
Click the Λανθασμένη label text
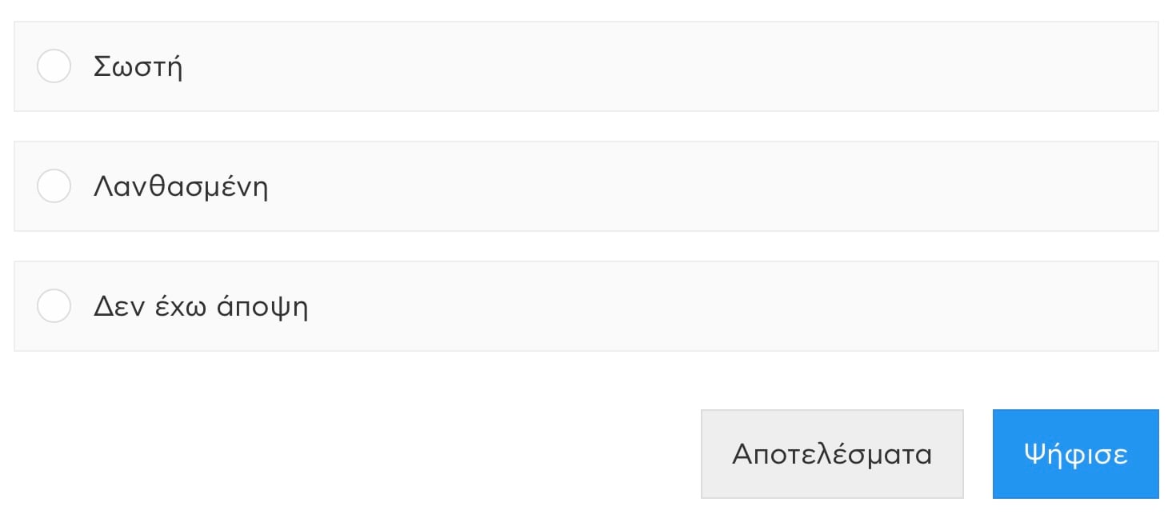[181, 187]
